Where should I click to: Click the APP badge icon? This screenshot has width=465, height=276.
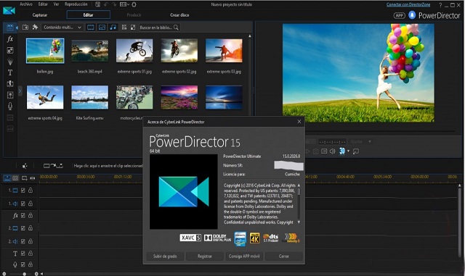[x=399, y=15]
